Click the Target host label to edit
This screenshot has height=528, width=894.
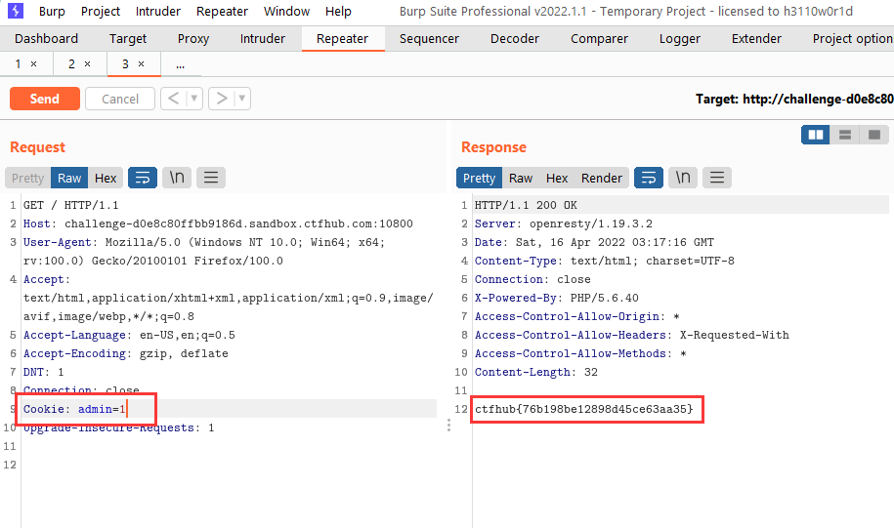click(794, 100)
